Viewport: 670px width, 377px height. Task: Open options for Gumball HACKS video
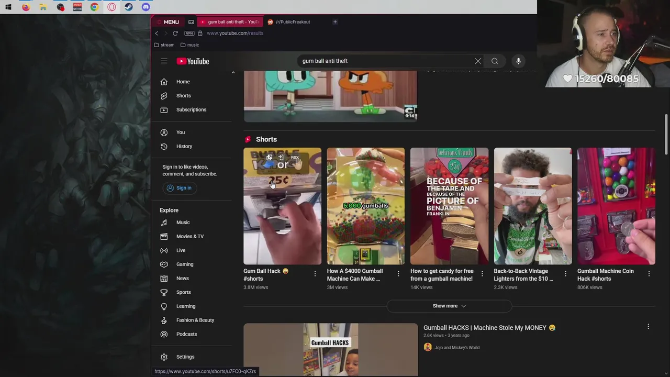pos(648,327)
